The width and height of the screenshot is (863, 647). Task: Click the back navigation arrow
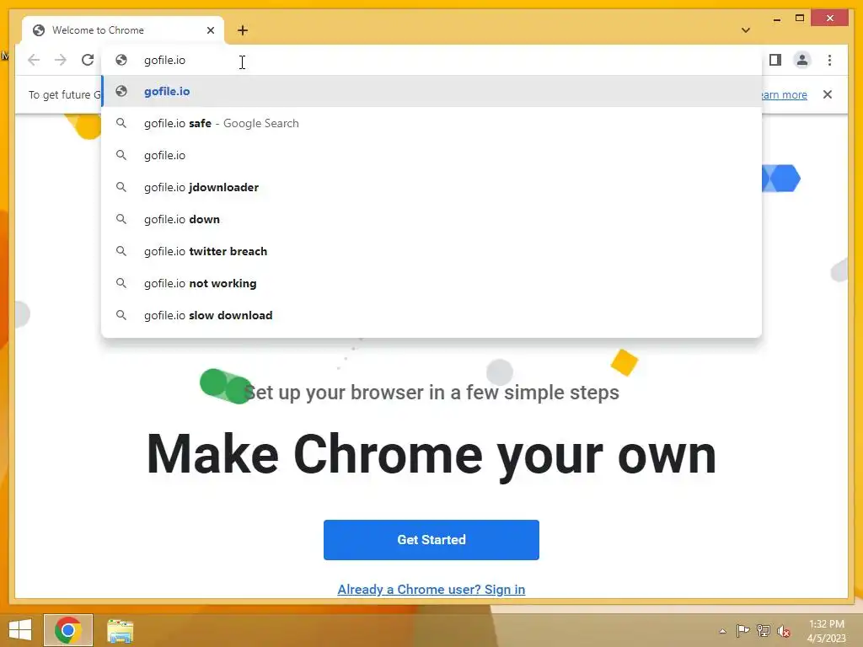pyautogui.click(x=34, y=60)
